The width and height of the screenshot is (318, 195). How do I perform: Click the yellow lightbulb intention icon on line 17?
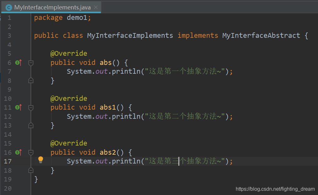[41, 160]
